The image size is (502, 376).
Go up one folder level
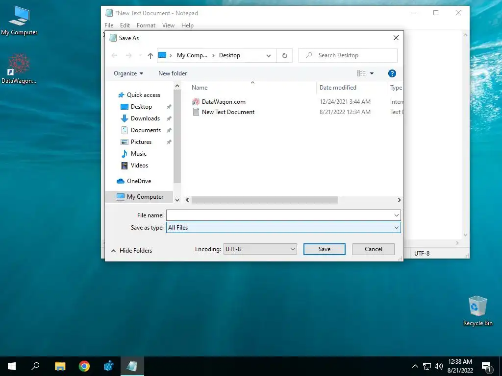pyautogui.click(x=150, y=55)
